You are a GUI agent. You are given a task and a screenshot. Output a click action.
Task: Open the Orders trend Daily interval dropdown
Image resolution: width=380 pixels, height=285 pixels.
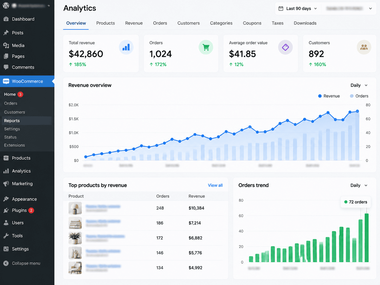(359, 185)
